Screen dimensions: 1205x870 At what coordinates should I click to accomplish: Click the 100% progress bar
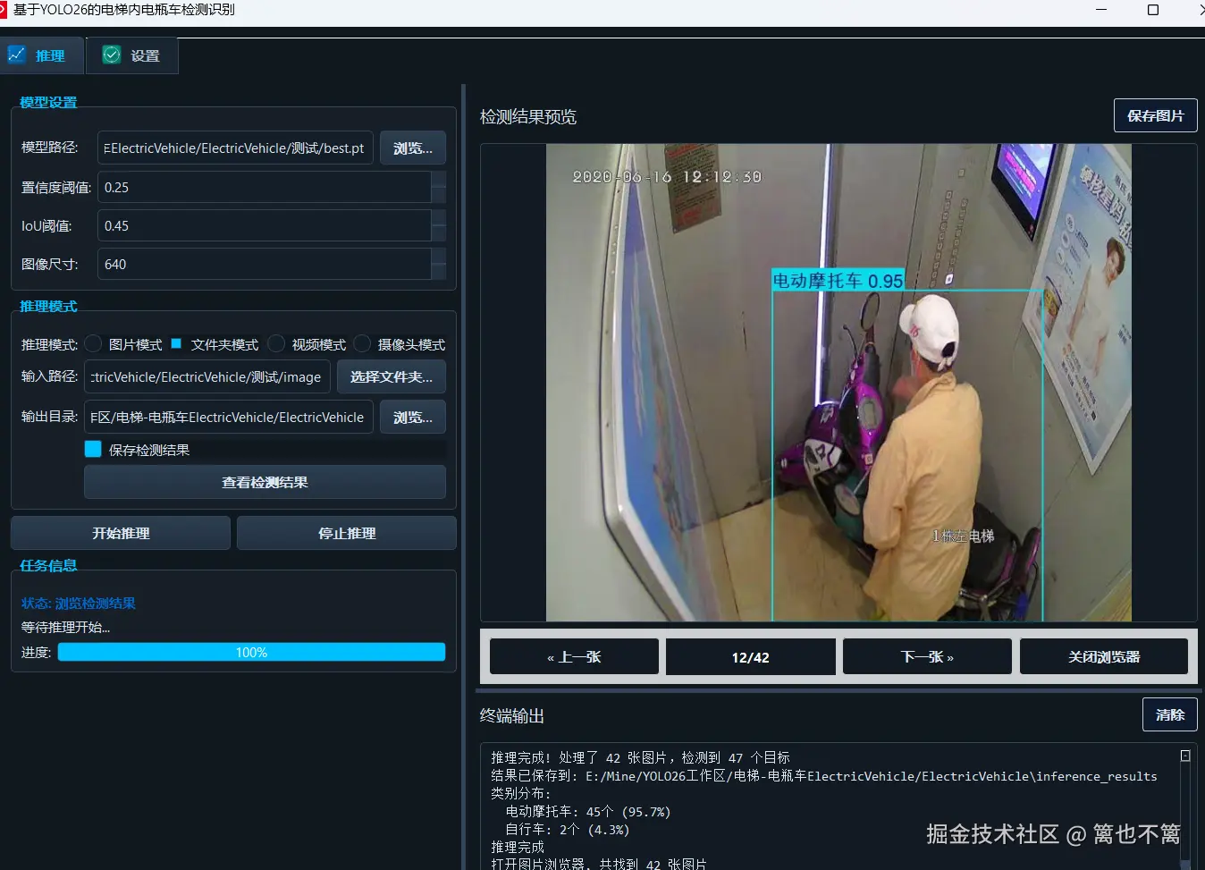pyautogui.click(x=251, y=652)
